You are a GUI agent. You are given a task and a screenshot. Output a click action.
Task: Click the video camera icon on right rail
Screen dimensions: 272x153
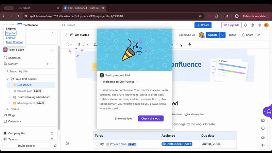pyautogui.click(x=263, y=137)
